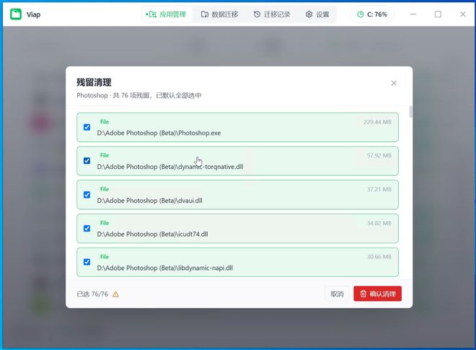The image size is (476, 350).
Task: Uncheck the libdynamic-napi.dll checkbox
Action: coord(87,262)
